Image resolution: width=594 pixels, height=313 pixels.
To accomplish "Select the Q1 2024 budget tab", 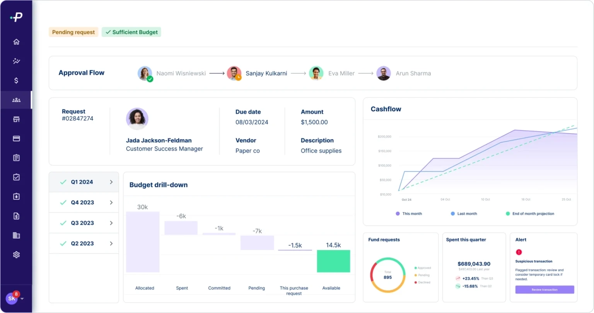I will pyautogui.click(x=82, y=182).
